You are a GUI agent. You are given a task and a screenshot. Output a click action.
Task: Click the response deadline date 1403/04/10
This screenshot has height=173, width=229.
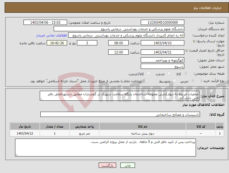click(x=163, y=43)
